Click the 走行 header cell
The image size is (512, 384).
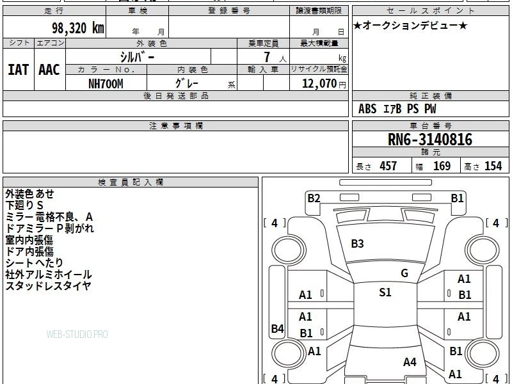pos(54,11)
